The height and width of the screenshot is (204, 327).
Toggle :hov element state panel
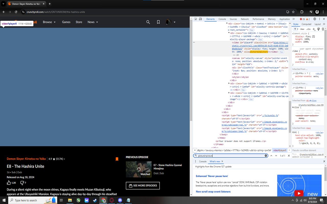[x=302, y=29]
